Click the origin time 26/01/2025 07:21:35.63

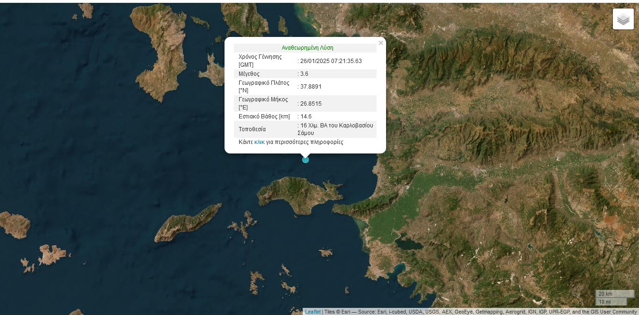[x=330, y=61]
